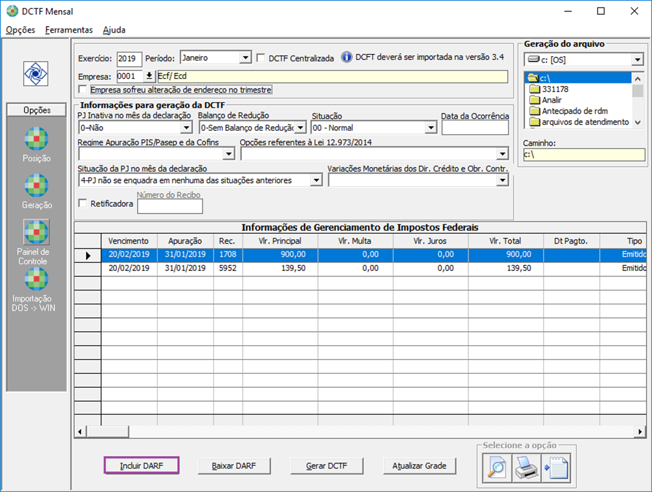Click the Gerar DCTF button

(327, 466)
